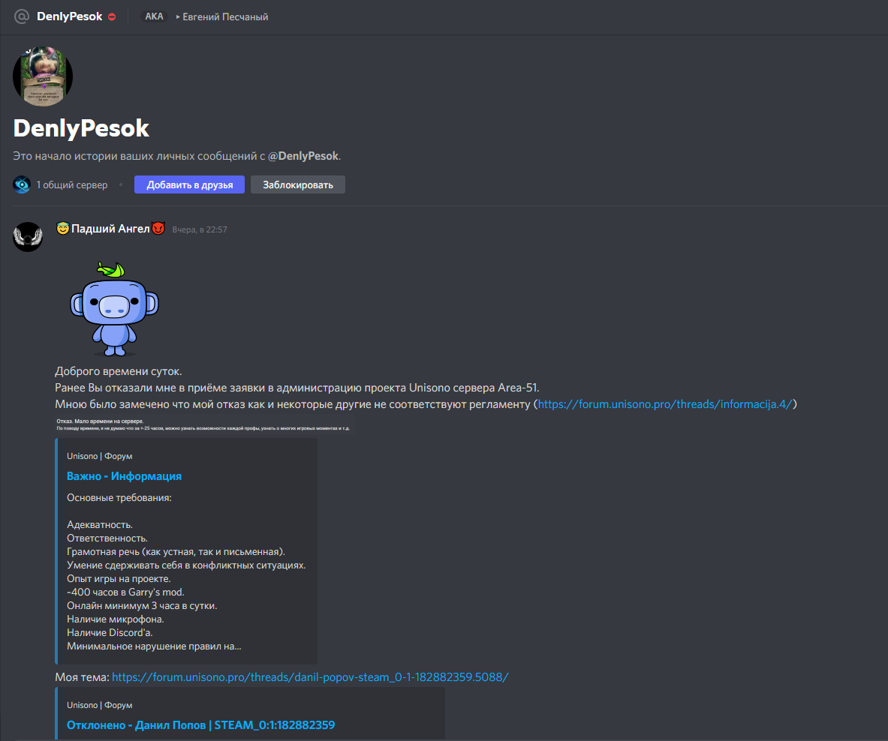
Task: Click the 1 общий сервер text
Action: click(x=72, y=184)
